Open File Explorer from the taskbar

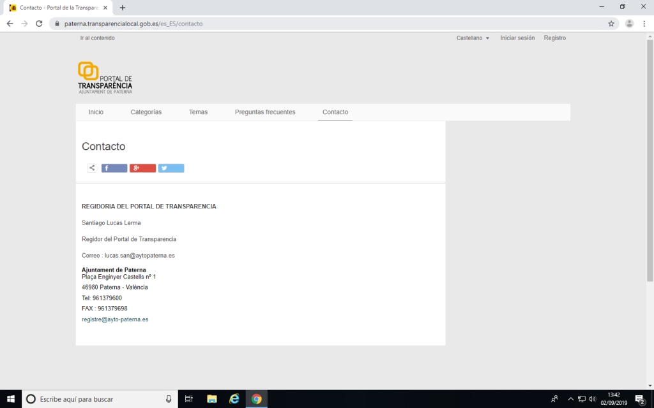[212, 399]
